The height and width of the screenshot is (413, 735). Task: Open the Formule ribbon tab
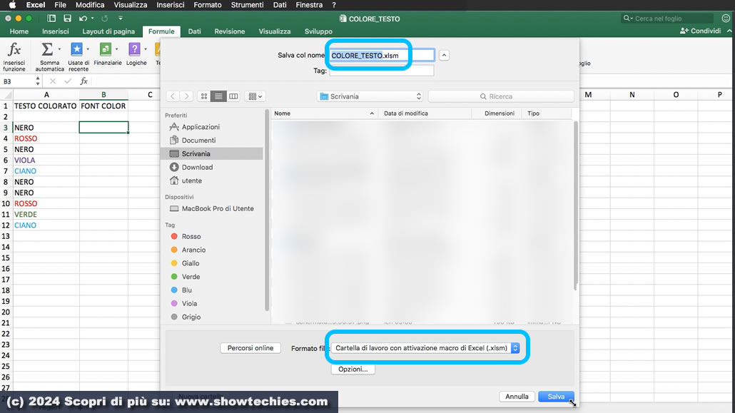(161, 31)
